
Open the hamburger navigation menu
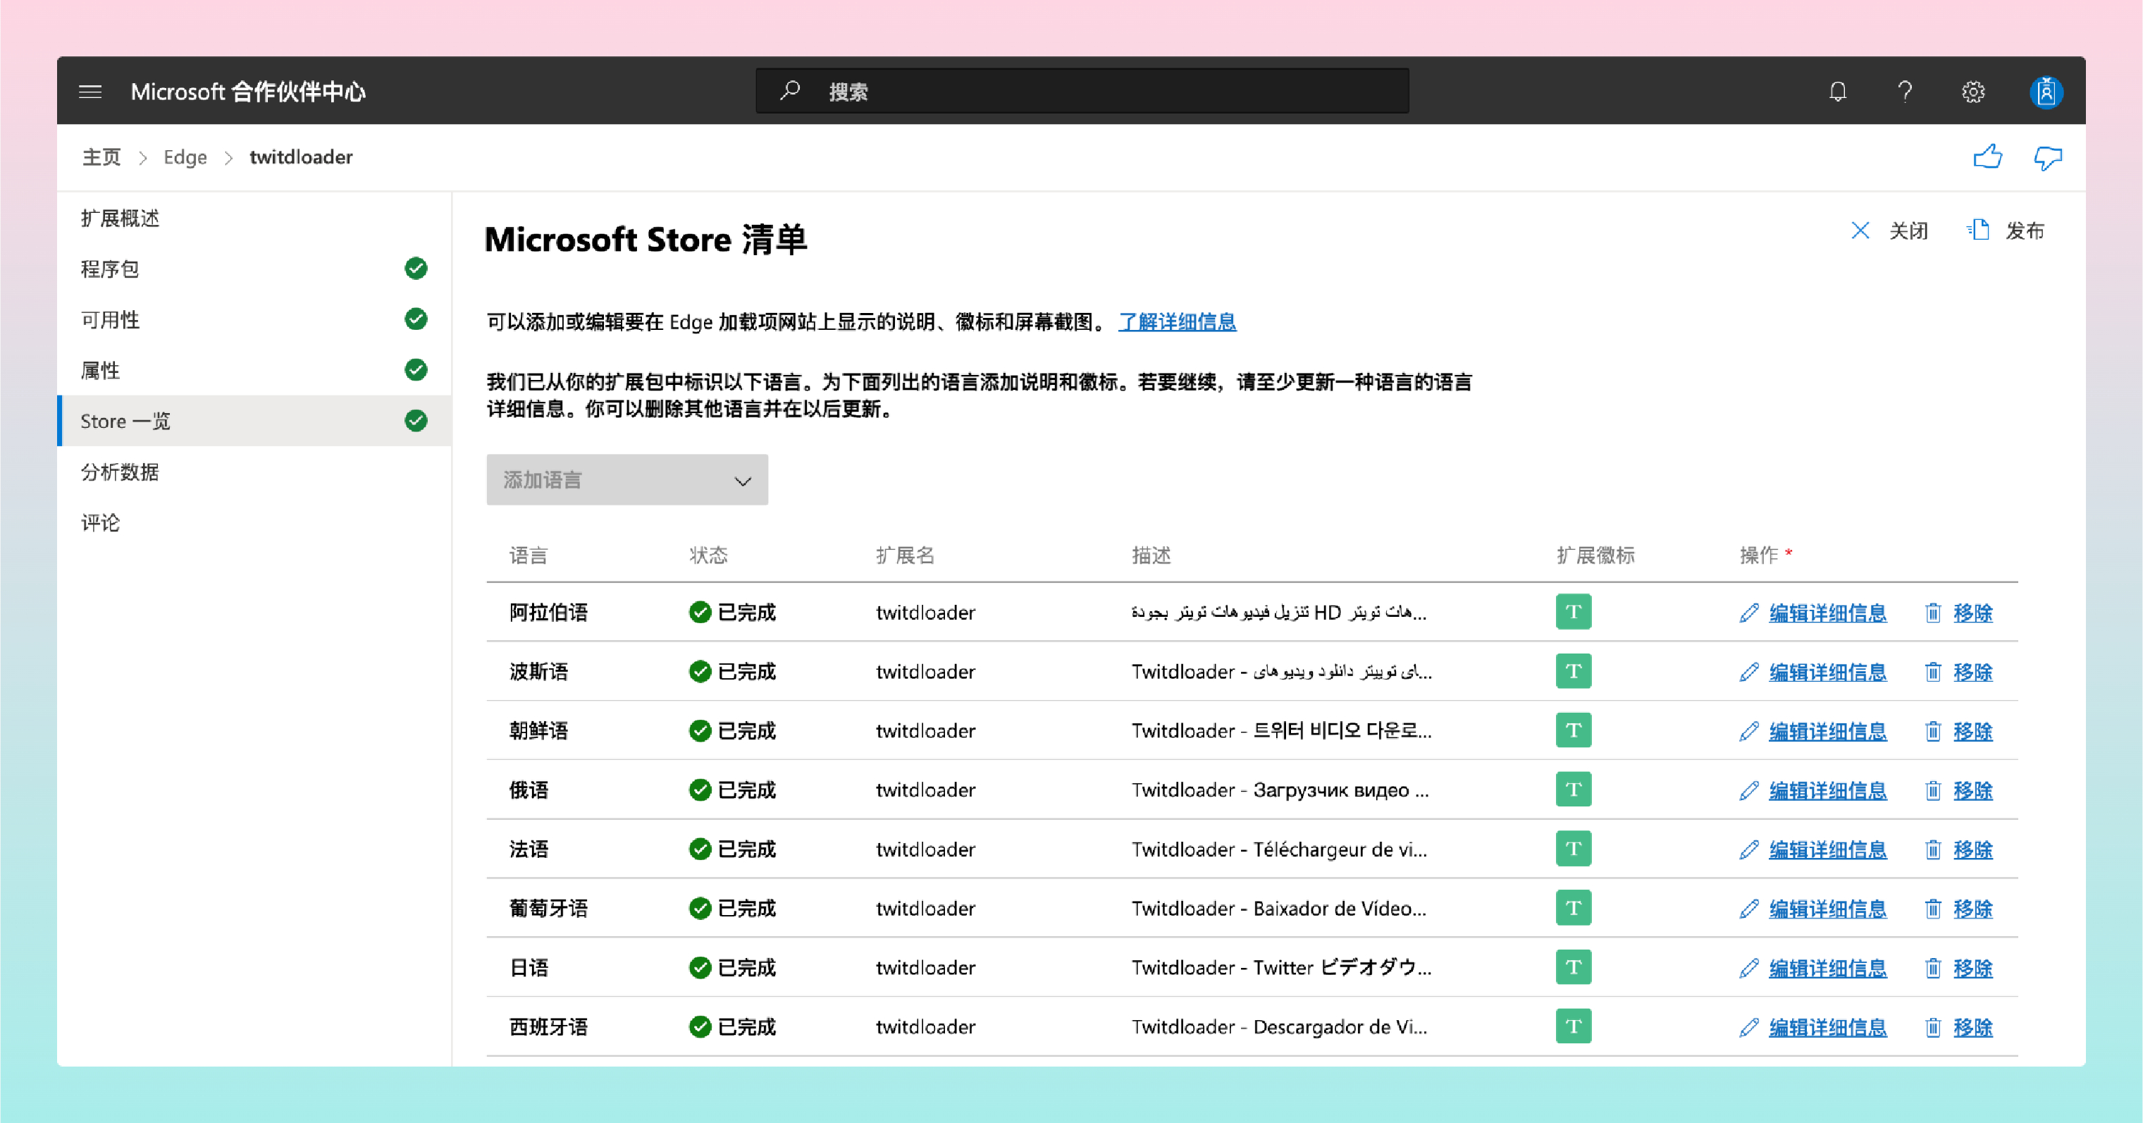click(89, 92)
